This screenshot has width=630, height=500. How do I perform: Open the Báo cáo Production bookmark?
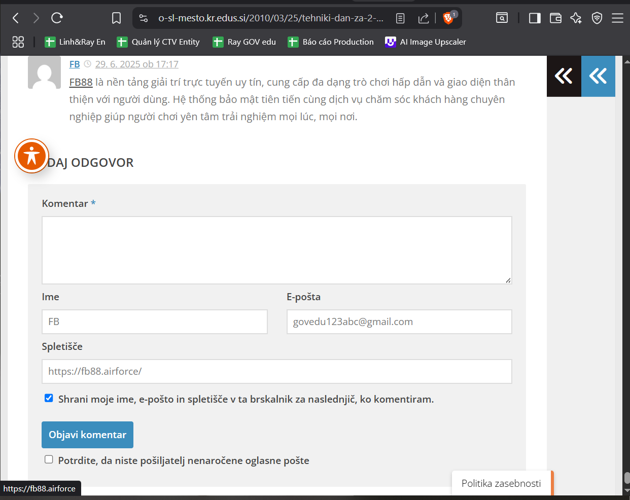pyautogui.click(x=331, y=42)
